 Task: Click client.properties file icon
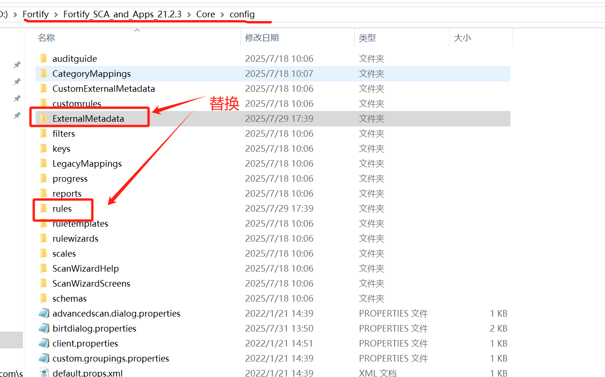pos(44,343)
